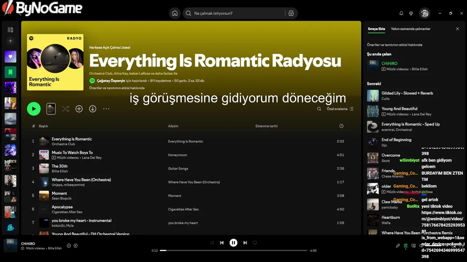Screen dimensions: 467x262
Task: Open friend activity icon
Action: [411, 13]
